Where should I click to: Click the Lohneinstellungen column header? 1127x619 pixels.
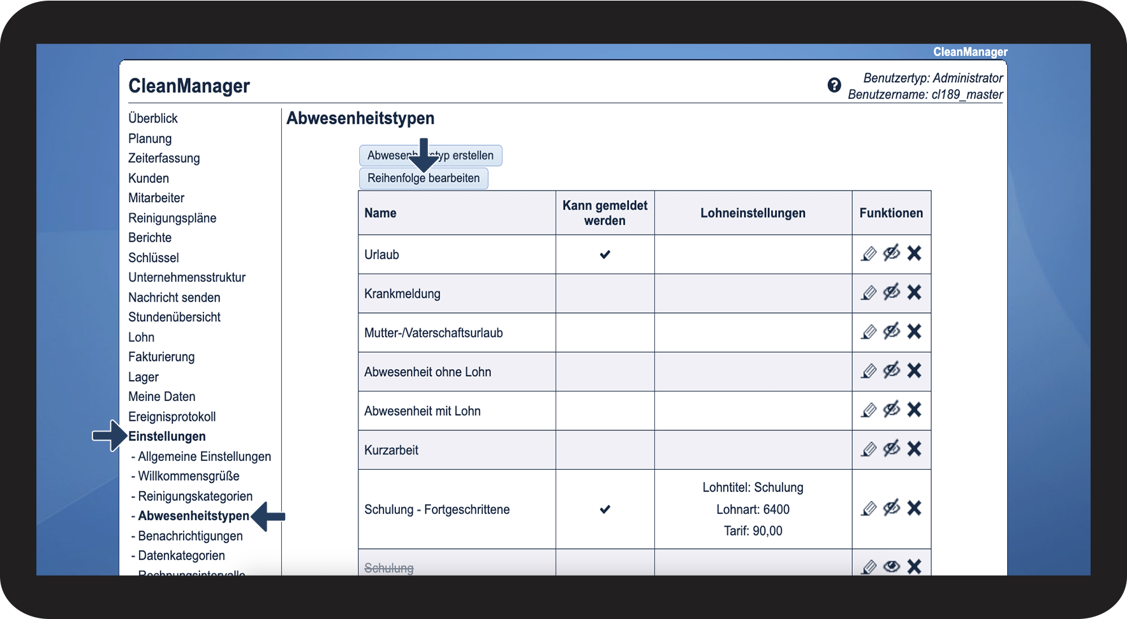point(753,213)
